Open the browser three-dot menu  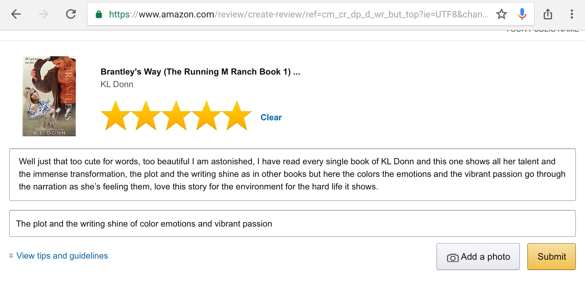coord(572,14)
